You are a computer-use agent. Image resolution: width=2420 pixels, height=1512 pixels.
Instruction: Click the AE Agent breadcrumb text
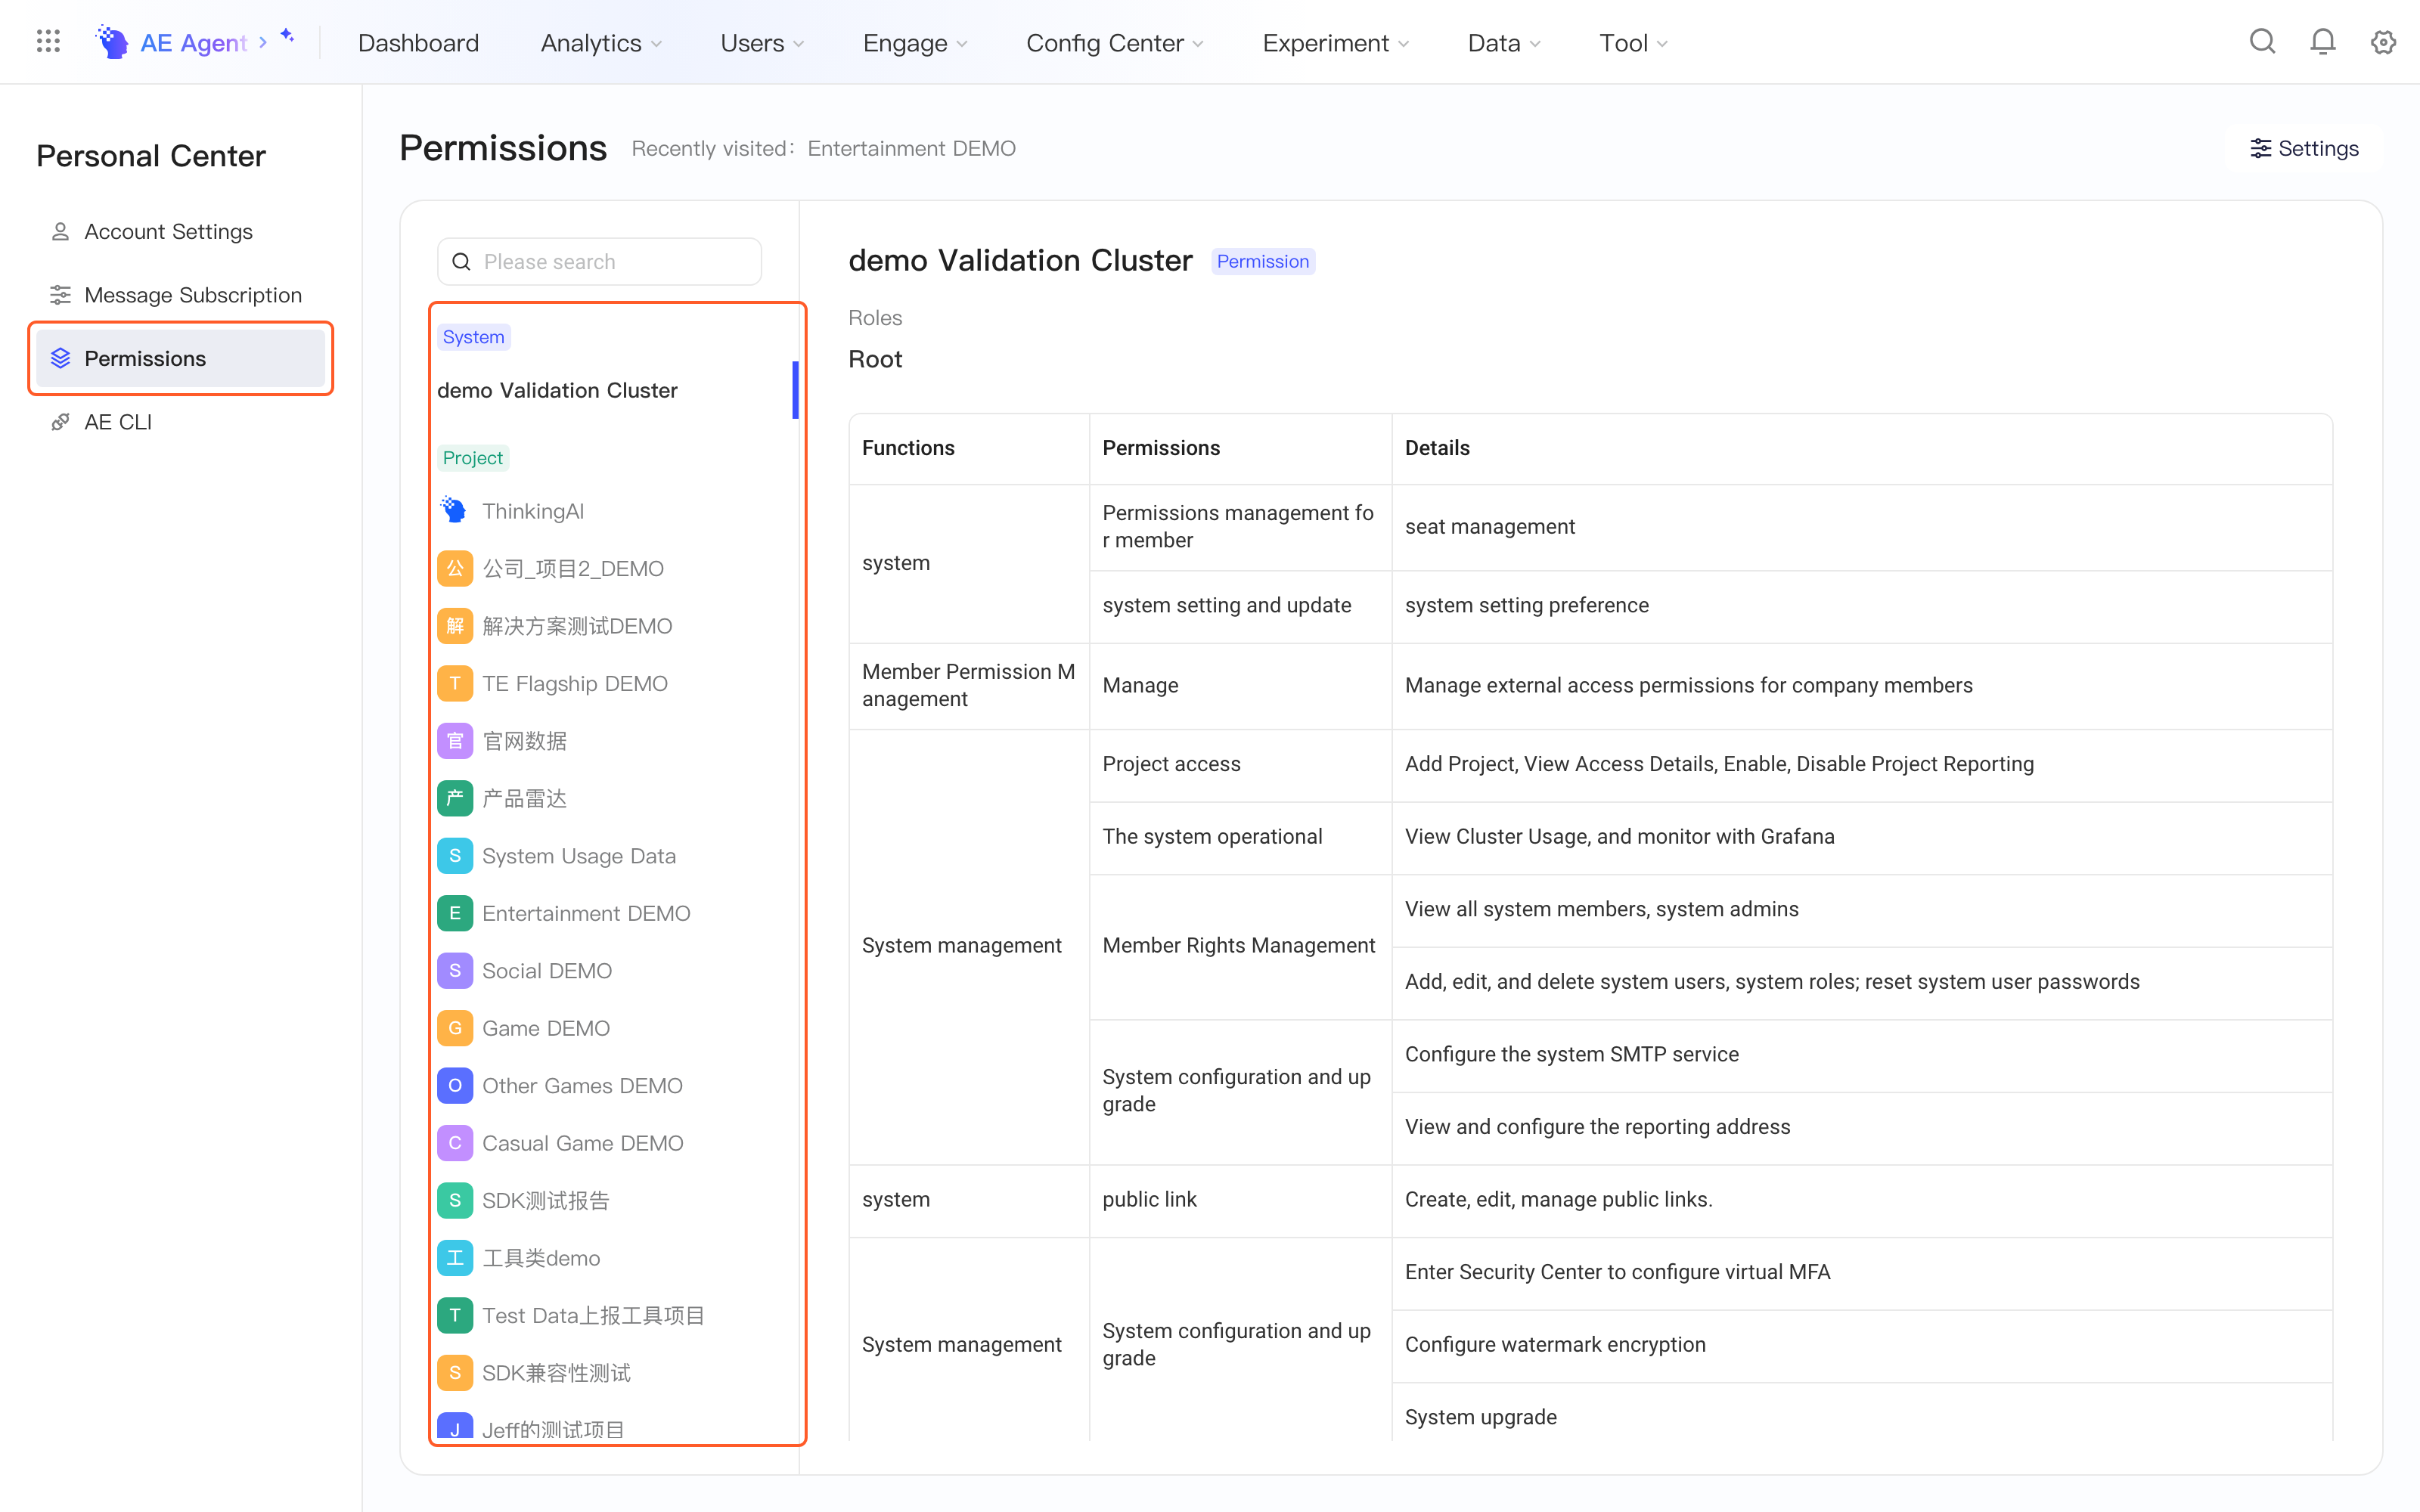click(193, 43)
